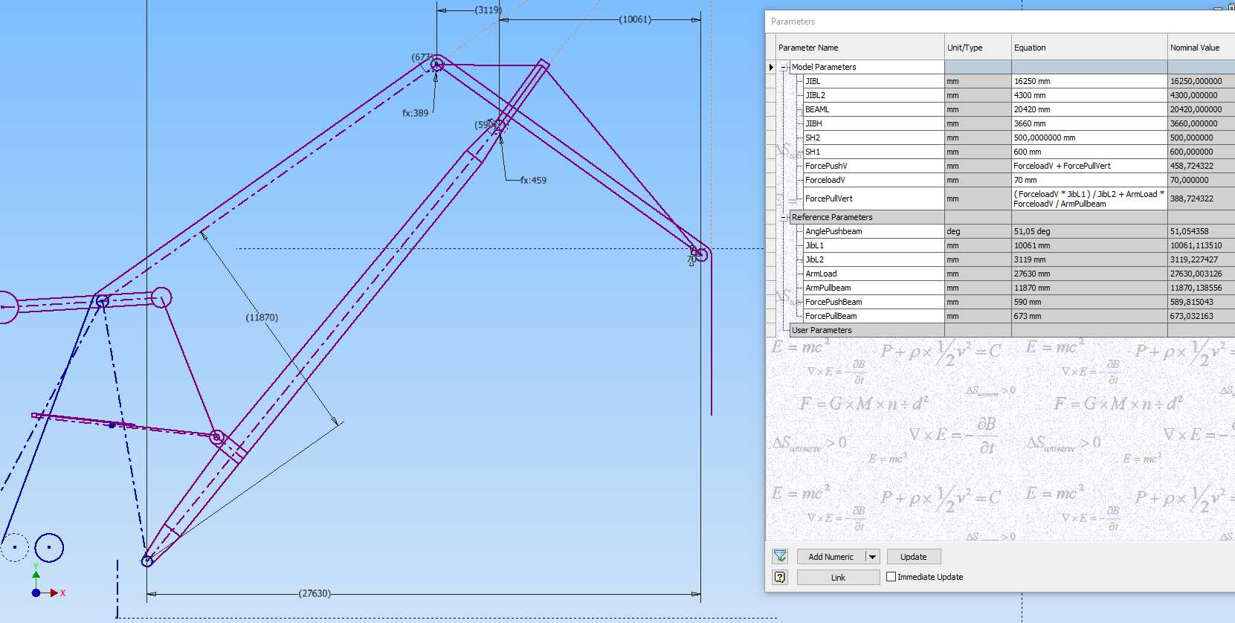Viewport: 1235px width, 623px height.
Task: Collapse the Model Parameters group
Action: pos(784,67)
